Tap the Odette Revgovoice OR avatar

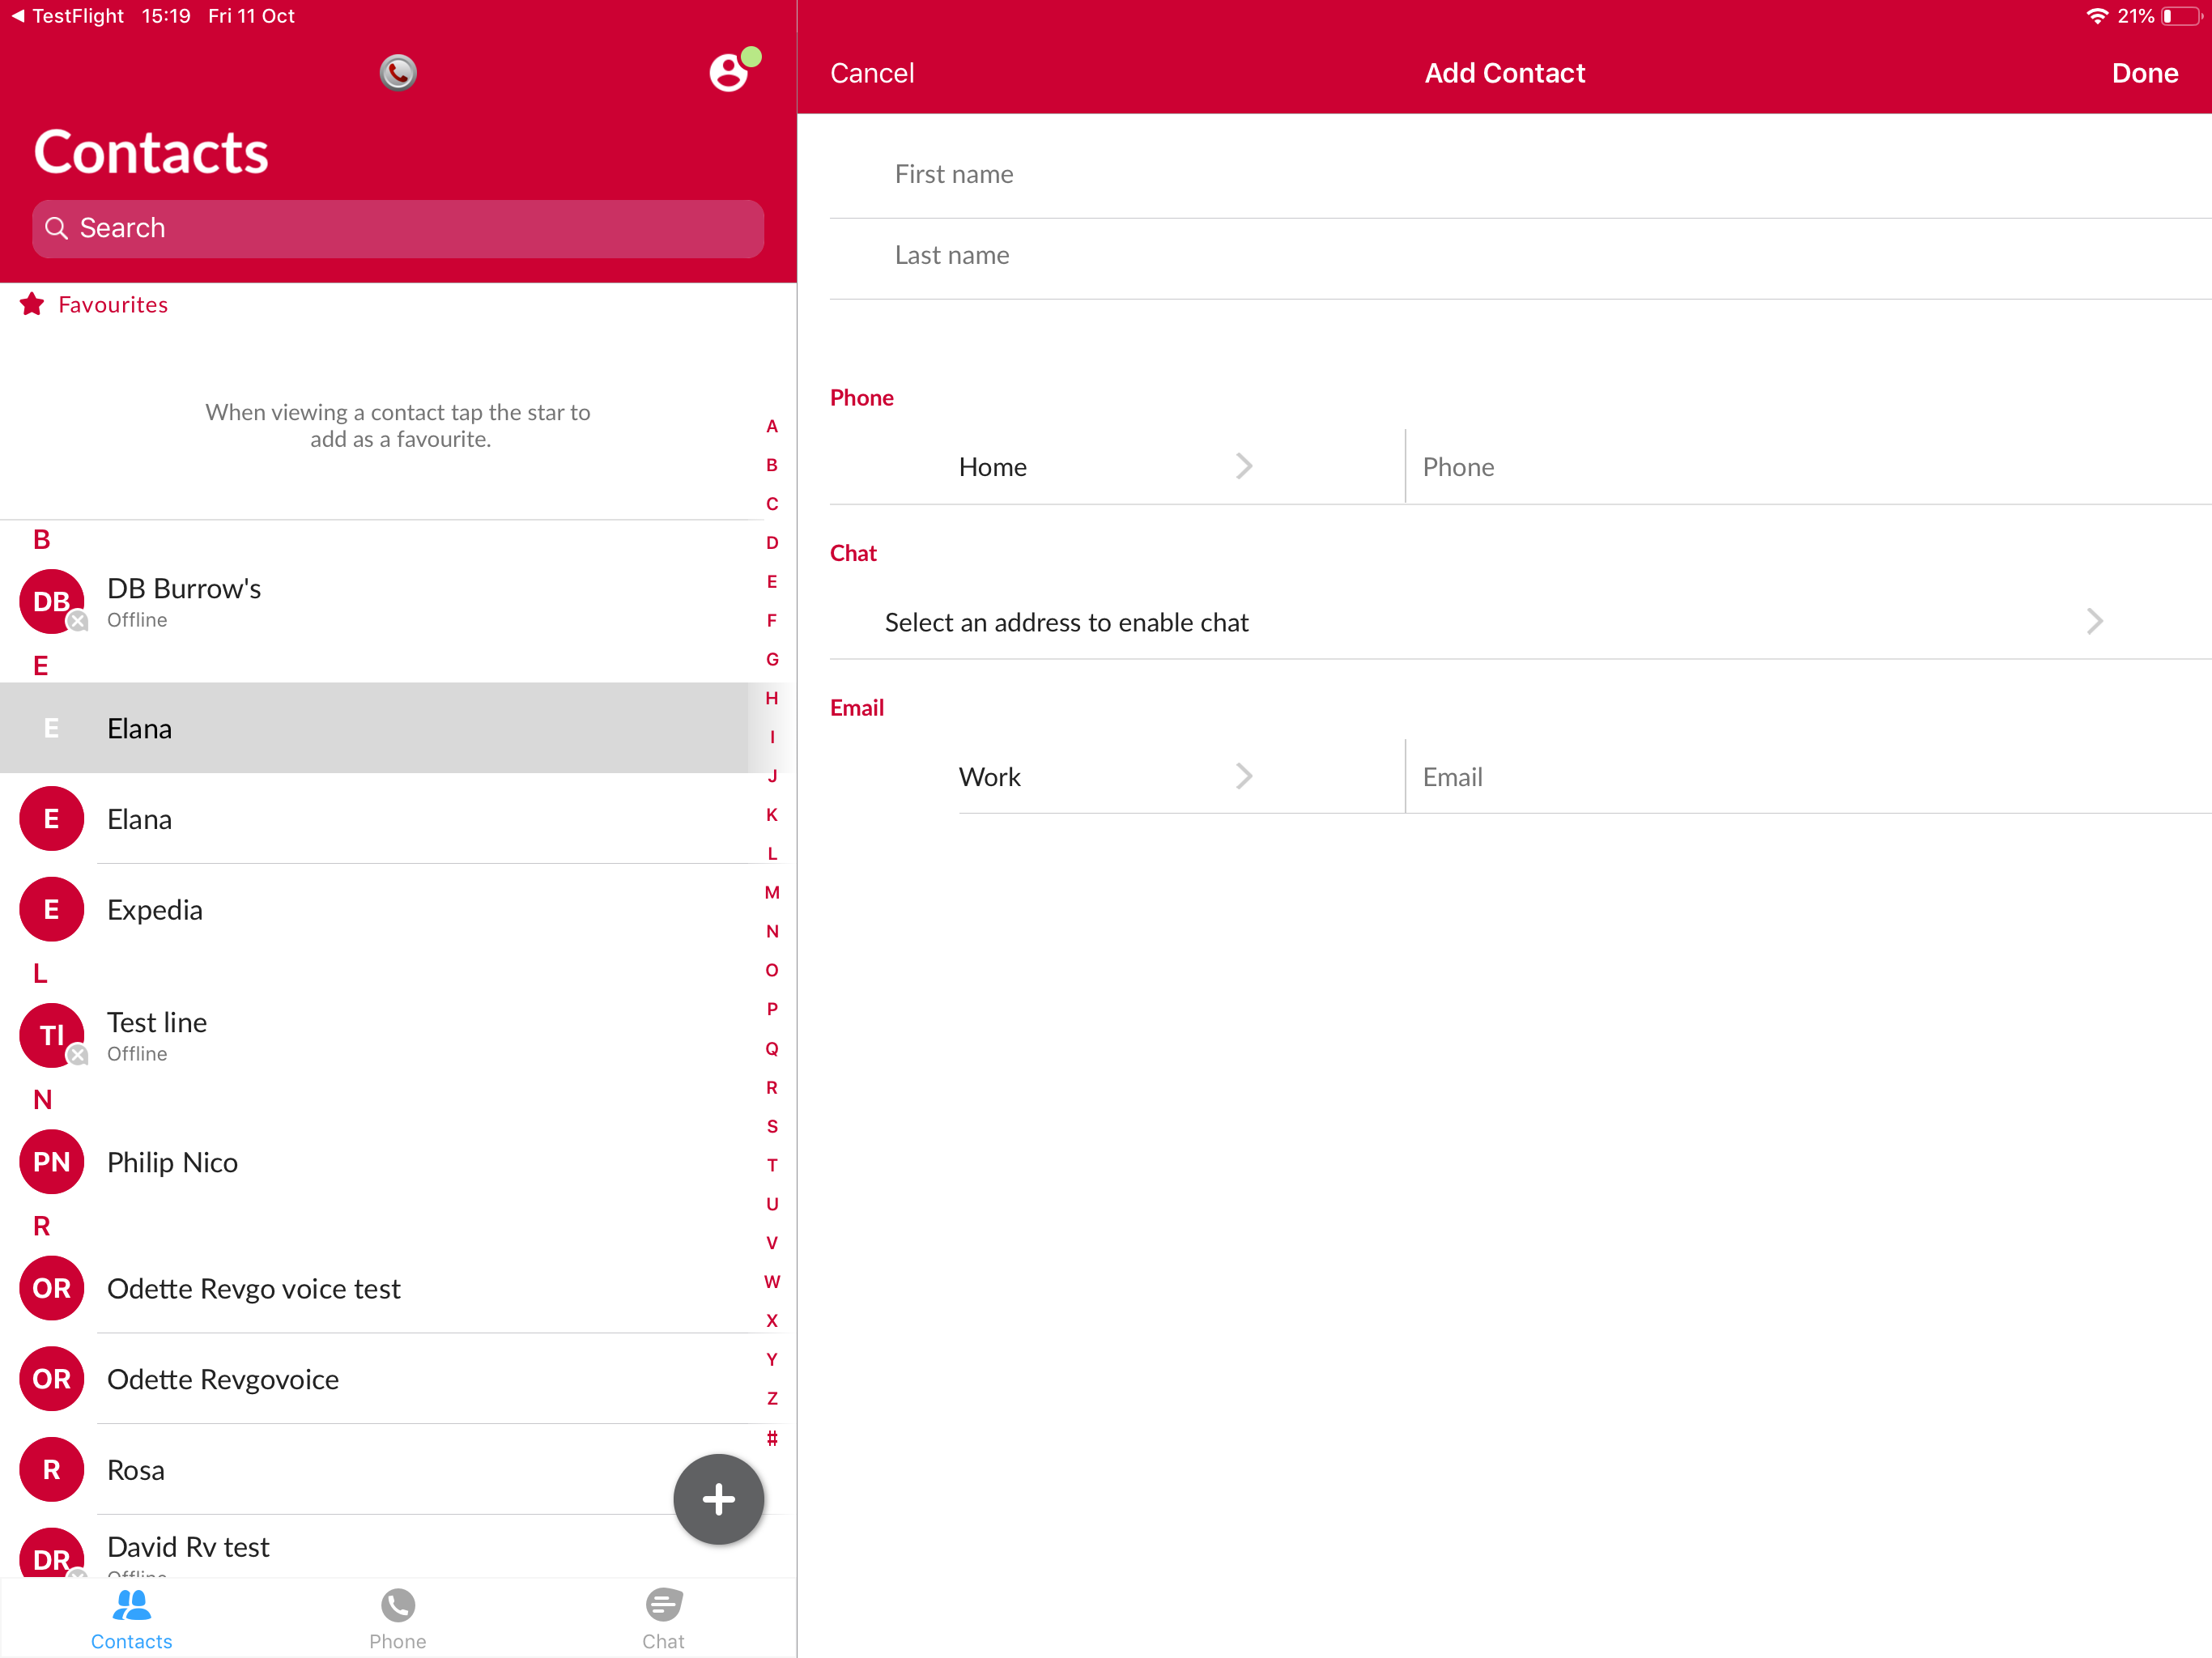pos(52,1378)
